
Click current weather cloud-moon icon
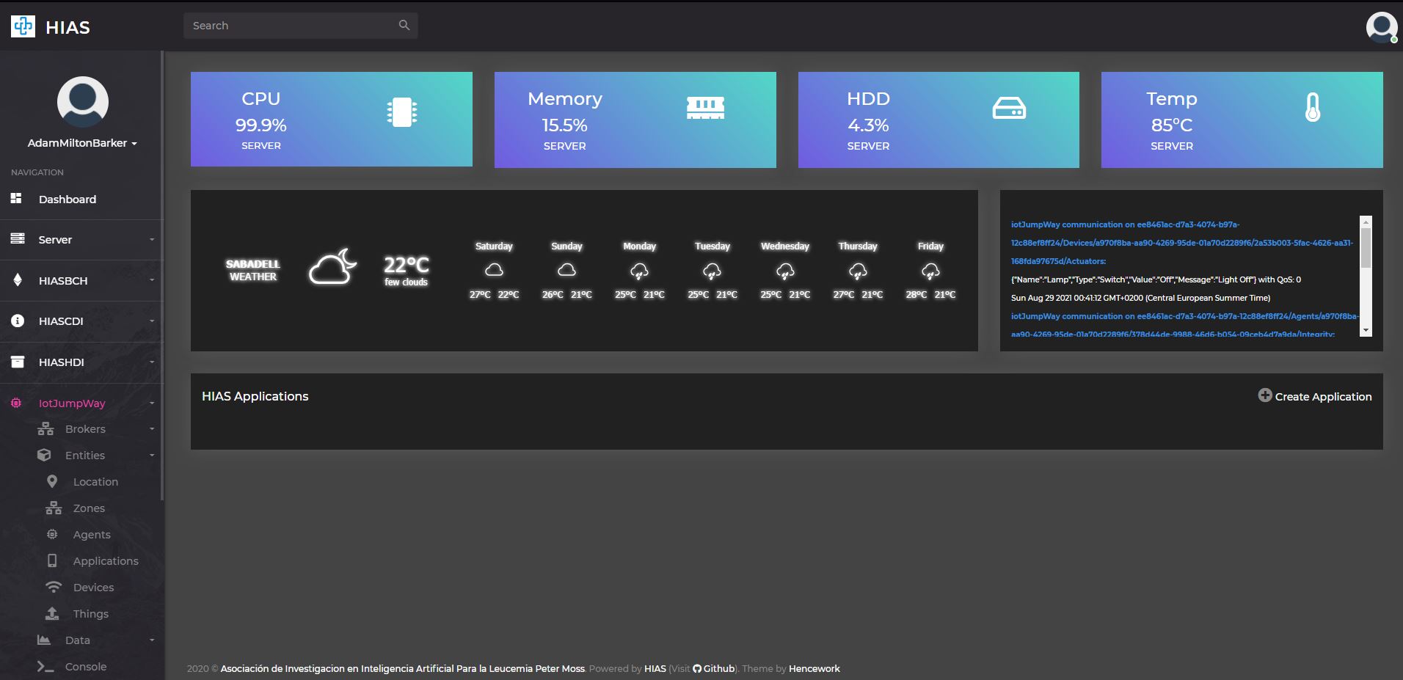click(333, 267)
